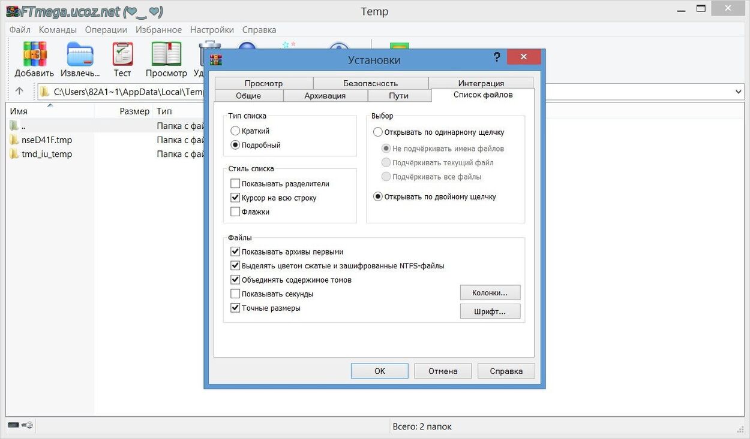Click the question mark help icon in dialog
750x439 pixels.
point(496,57)
